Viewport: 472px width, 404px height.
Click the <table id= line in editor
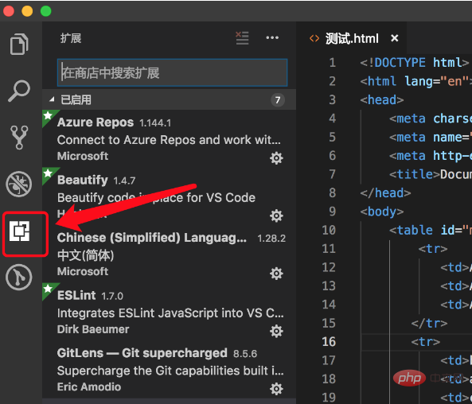pyautogui.click(x=431, y=230)
